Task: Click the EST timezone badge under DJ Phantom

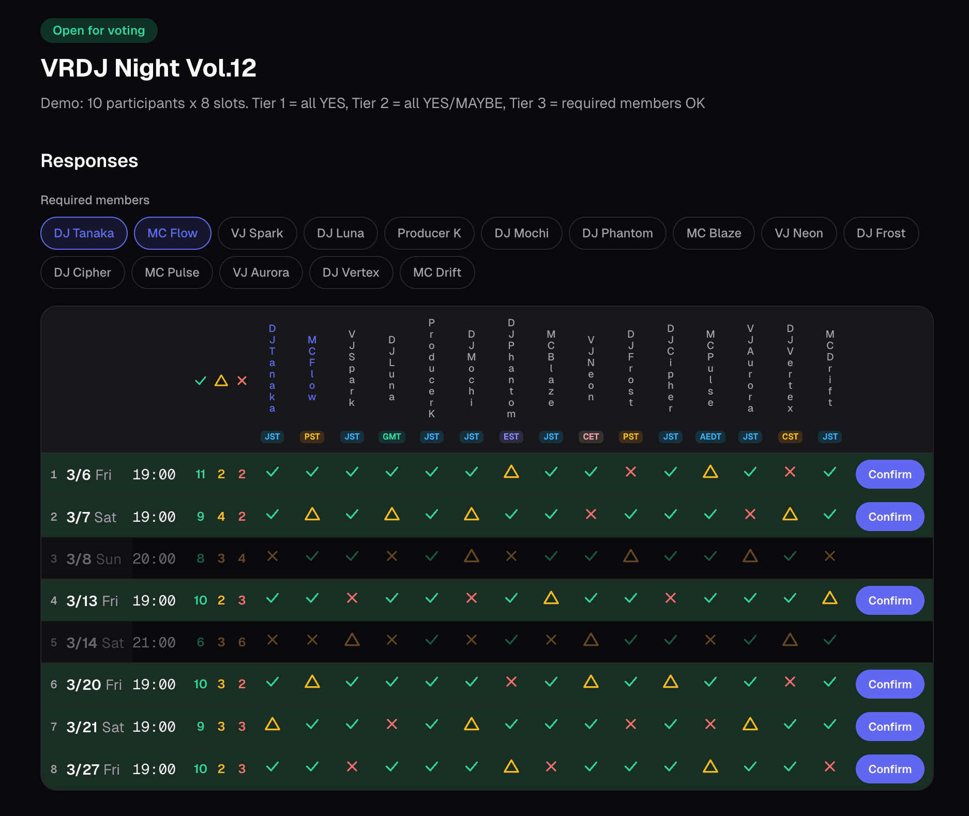Action: 511,436
